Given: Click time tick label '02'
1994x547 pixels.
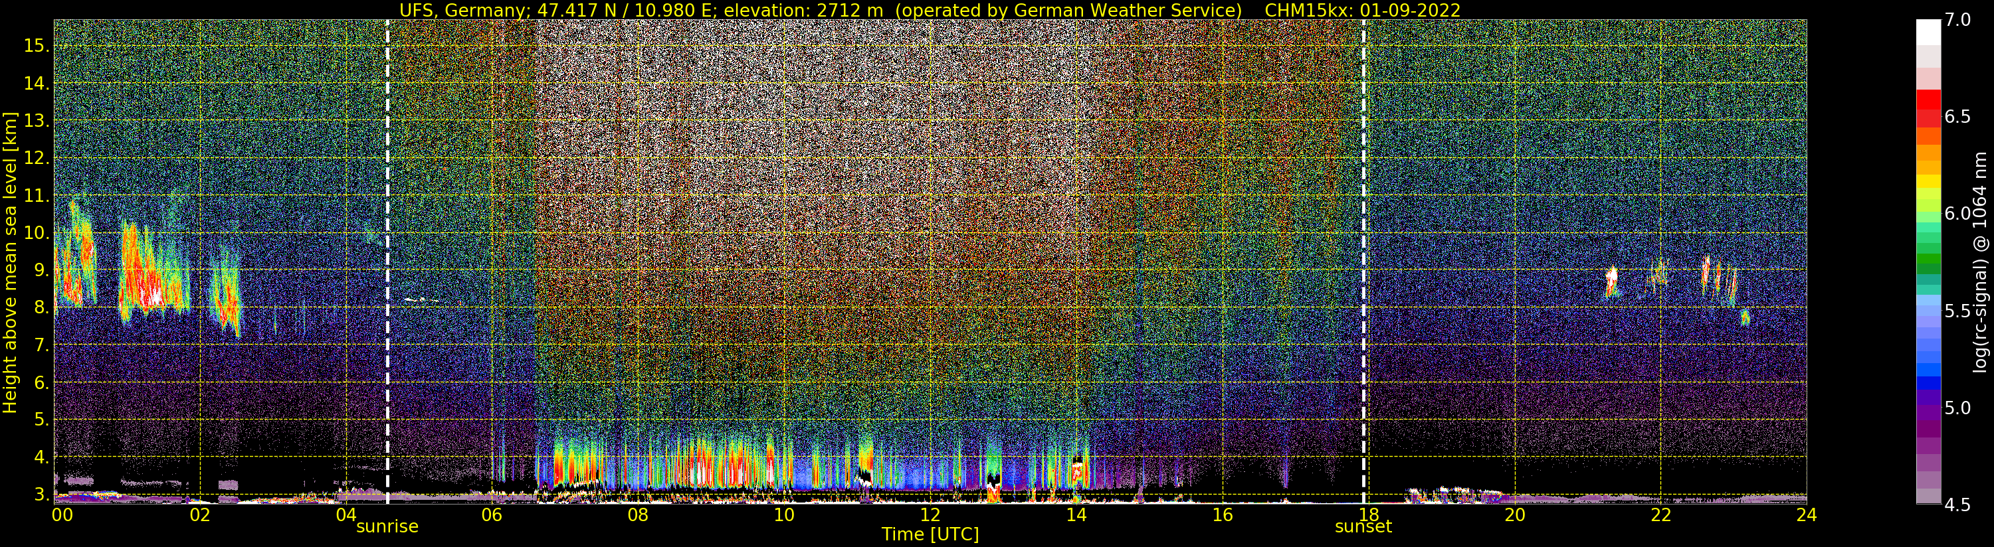Looking at the screenshot, I should coord(200,514).
